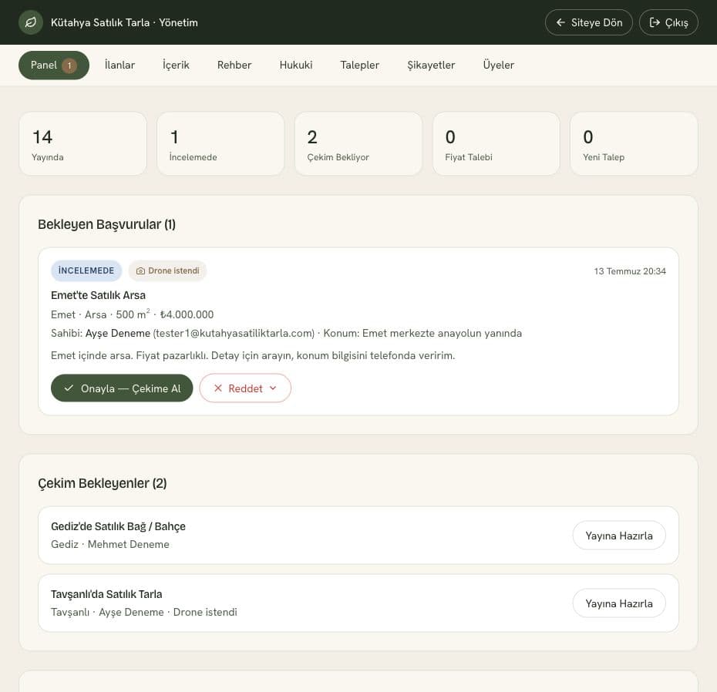Click the X icon in Reddet button

[218, 388]
